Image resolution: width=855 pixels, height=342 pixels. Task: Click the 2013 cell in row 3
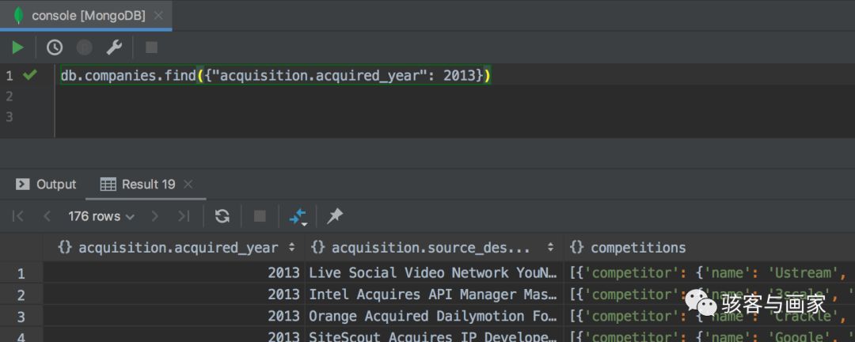coord(174,317)
